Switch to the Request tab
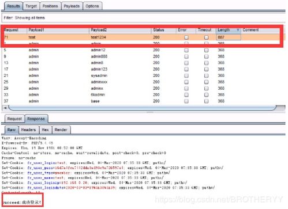This screenshot has height=209, width=288. (14, 119)
